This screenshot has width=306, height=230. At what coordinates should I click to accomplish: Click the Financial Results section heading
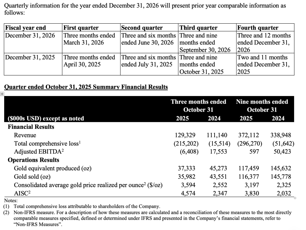(31, 127)
